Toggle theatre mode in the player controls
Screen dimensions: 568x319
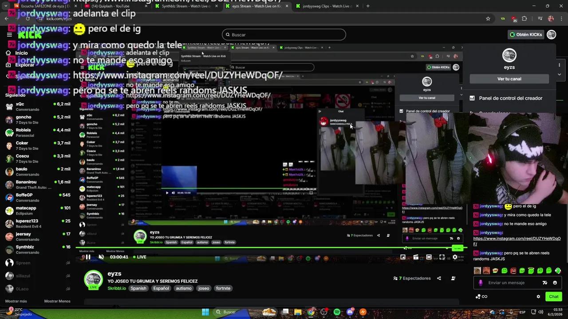coord(429,257)
